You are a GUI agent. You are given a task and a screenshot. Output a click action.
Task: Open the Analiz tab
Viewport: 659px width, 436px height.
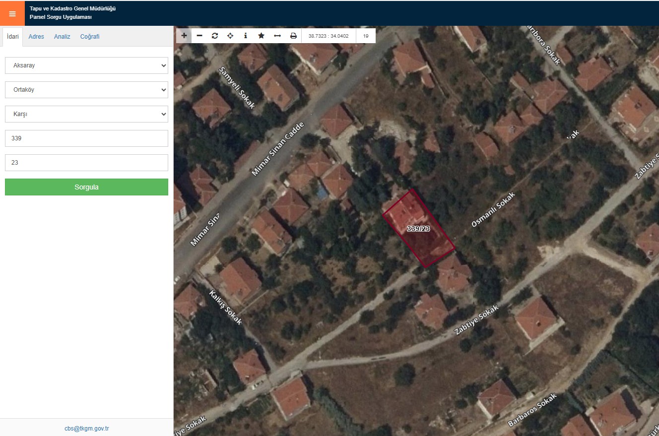(62, 37)
